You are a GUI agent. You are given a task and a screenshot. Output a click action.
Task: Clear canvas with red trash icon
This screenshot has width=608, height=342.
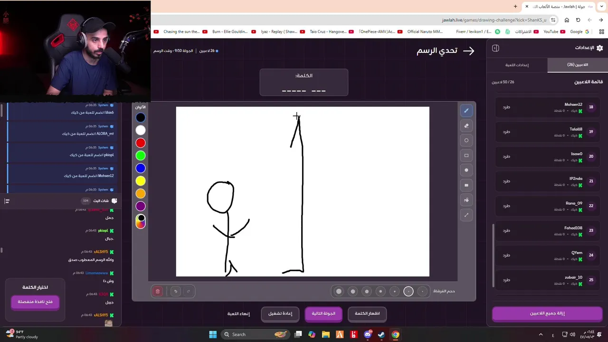pyautogui.click(x=158, y=291)
